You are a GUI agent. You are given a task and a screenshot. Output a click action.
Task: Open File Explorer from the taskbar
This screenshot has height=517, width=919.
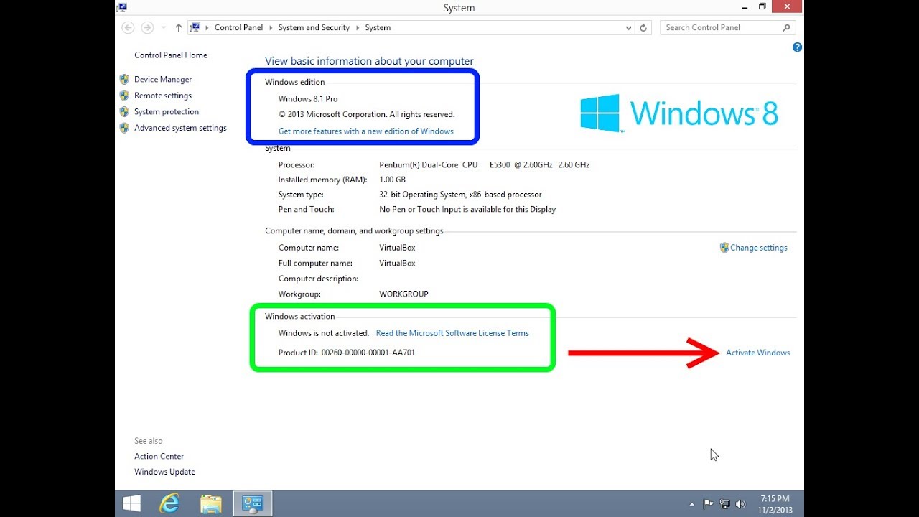pos(211,503)
